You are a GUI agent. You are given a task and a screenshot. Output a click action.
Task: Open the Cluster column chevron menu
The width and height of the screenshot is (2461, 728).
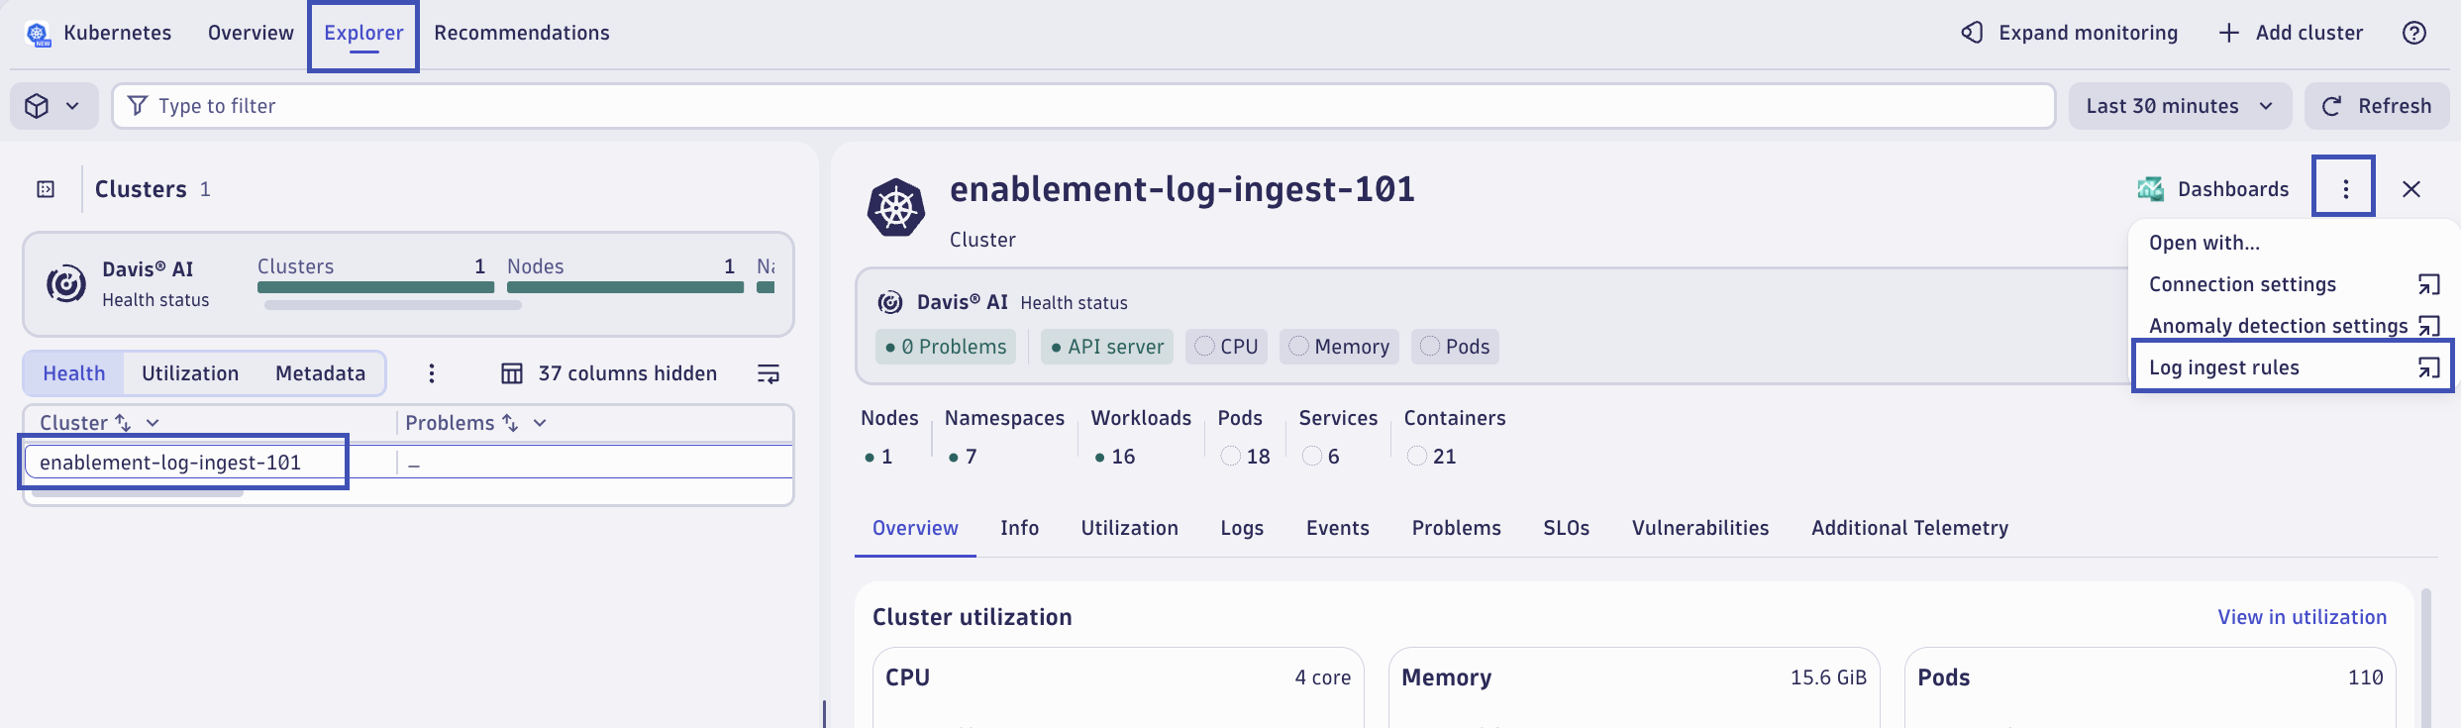153,423
